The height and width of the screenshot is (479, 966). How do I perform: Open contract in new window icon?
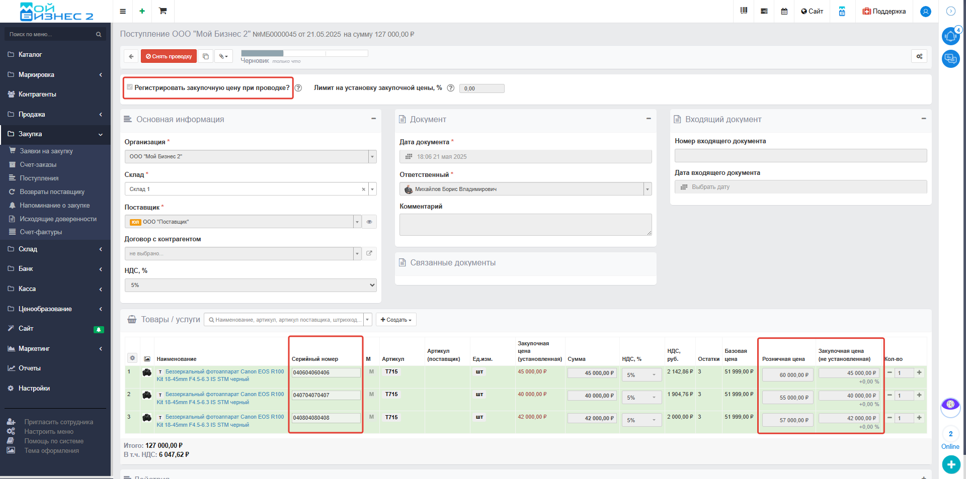(x=369, y=253)
